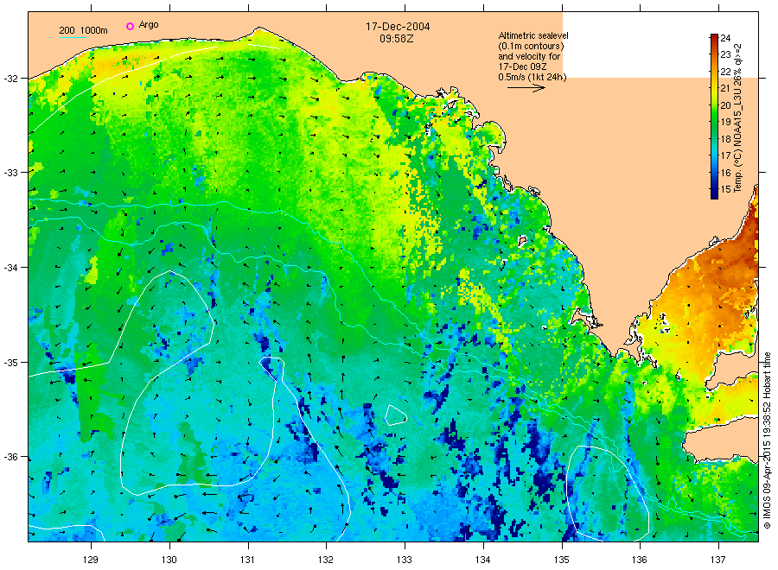Click the 'Argo' legend label
This screenshot has width=778, height=570.
(149, 25)
